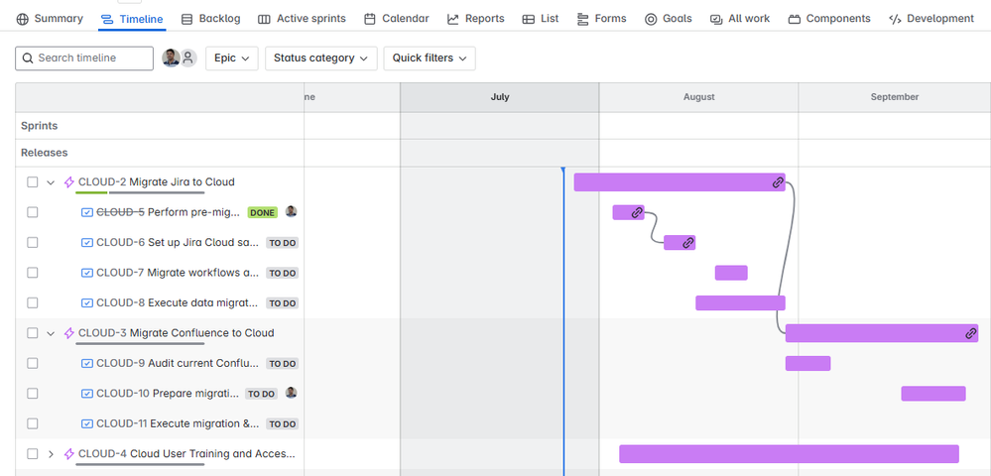Viewport: 991px width, 476px height.
Task: Click the Search timeline field
Action: [x=84, y=59]
